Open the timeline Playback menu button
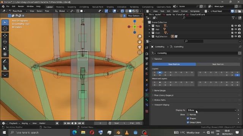The height and width of the screenshot is (136, 243). point(14,123)
